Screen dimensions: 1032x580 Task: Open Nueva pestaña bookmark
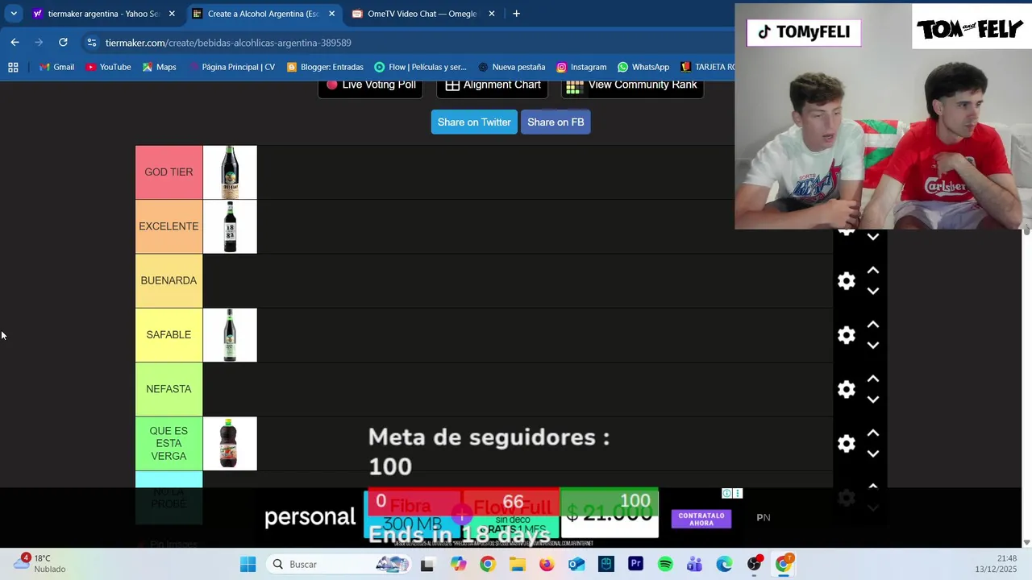511,67
